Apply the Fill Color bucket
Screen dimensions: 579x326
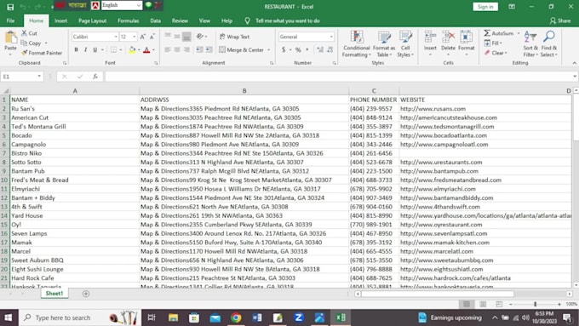(x=132, y=50)
